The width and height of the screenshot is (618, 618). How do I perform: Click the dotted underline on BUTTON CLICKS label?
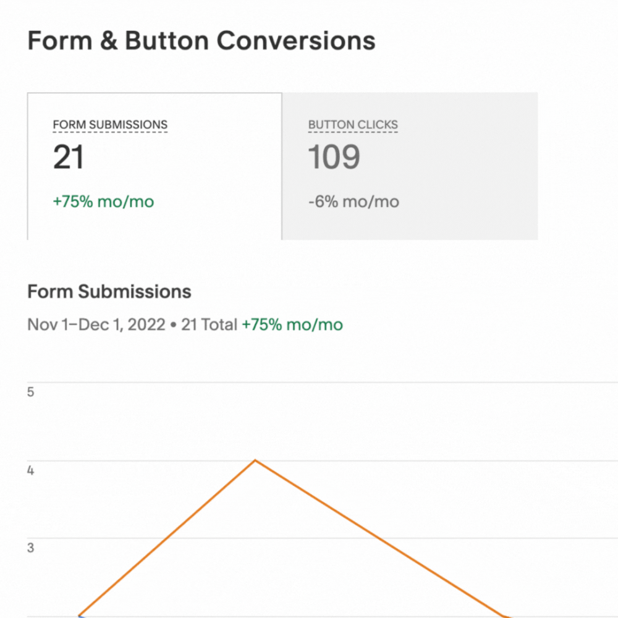click(x=353, y=131)
